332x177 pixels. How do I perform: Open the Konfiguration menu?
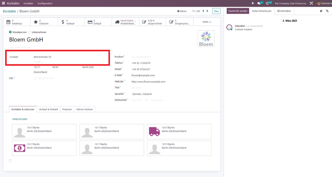[45, 3]
